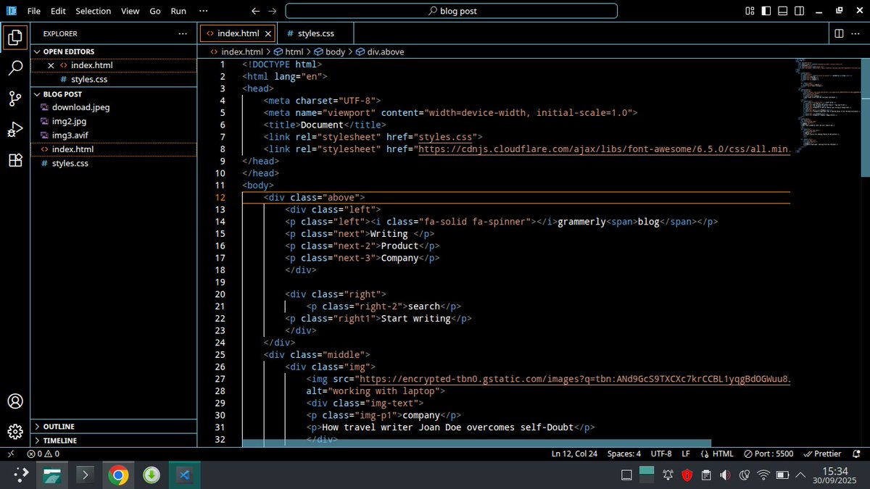Open the LF end-of-line selector
Viewport: 870px width, 489px height.
click(686, 454)
